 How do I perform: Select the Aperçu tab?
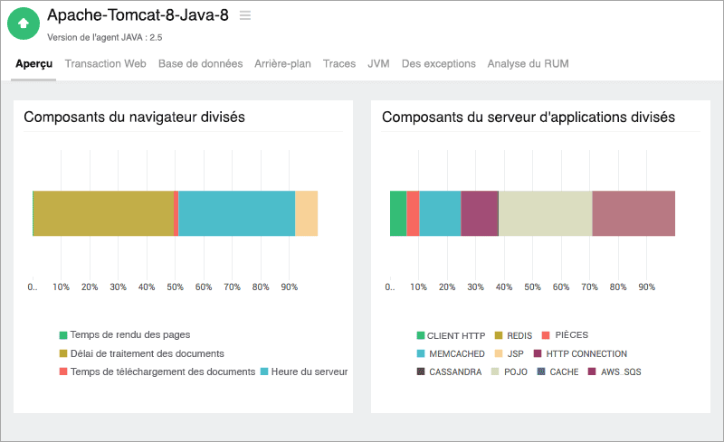[x=33, y=64]
